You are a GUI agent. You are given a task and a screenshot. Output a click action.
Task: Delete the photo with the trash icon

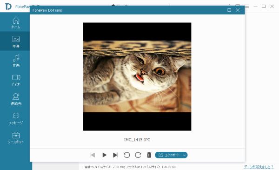(149, 155)
